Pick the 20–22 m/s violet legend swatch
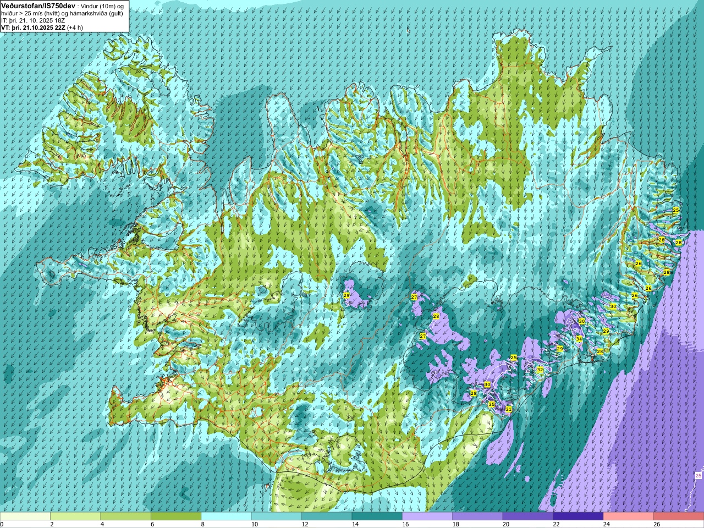The height and width of the screenshot is (528, 704). coord(528,516)
